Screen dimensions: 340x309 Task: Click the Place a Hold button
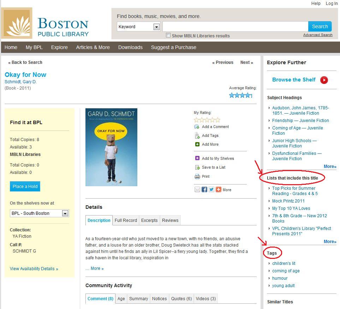[x=25, y=186]
